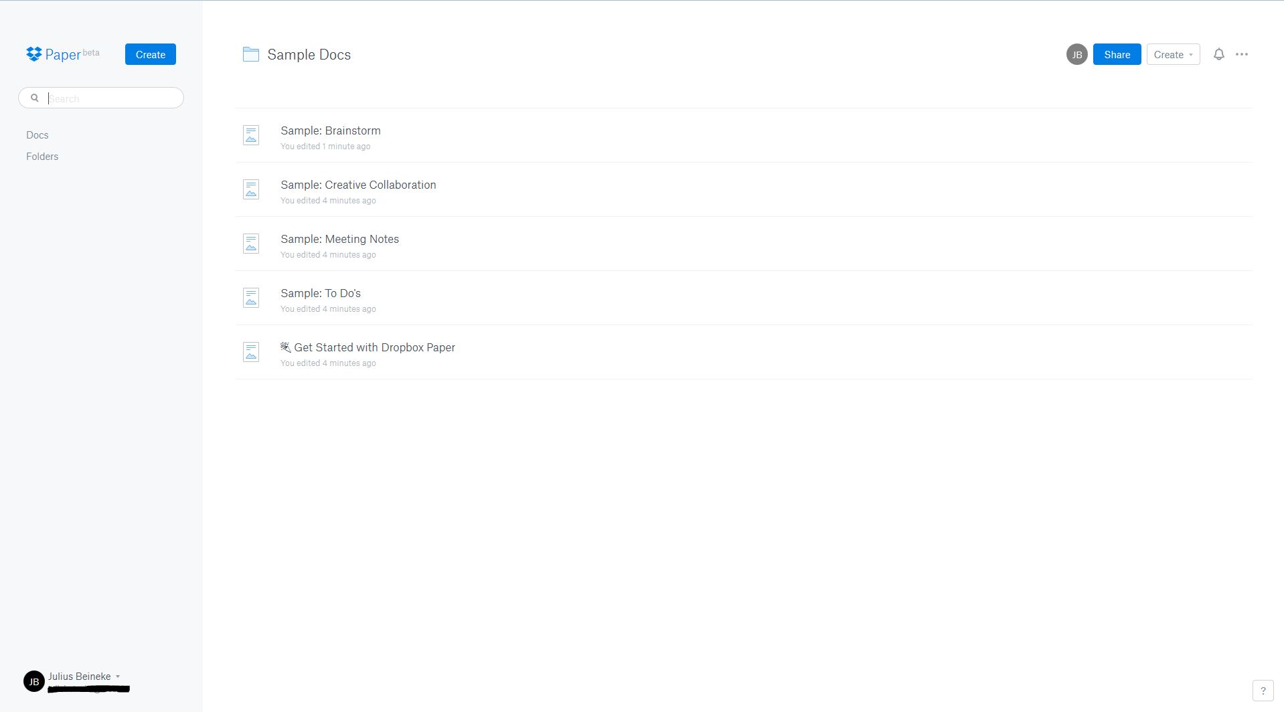Open the help question mark button

pyautogui.click(x=1263, y=691)
